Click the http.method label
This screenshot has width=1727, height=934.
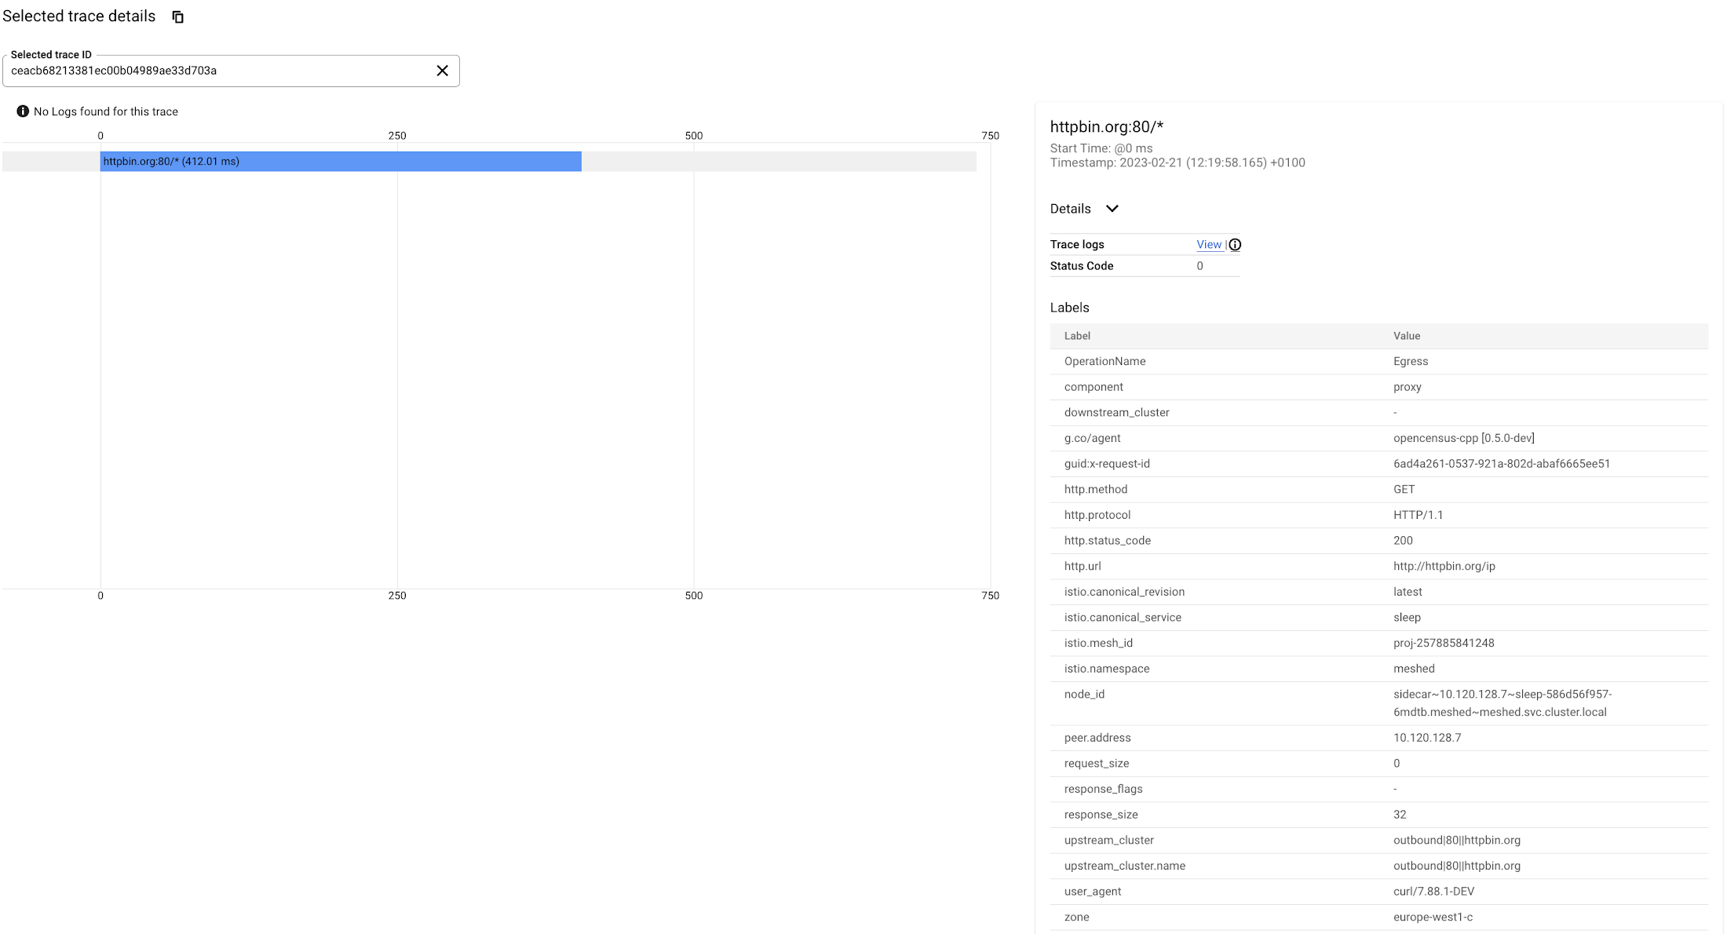tap(1096, 490)
